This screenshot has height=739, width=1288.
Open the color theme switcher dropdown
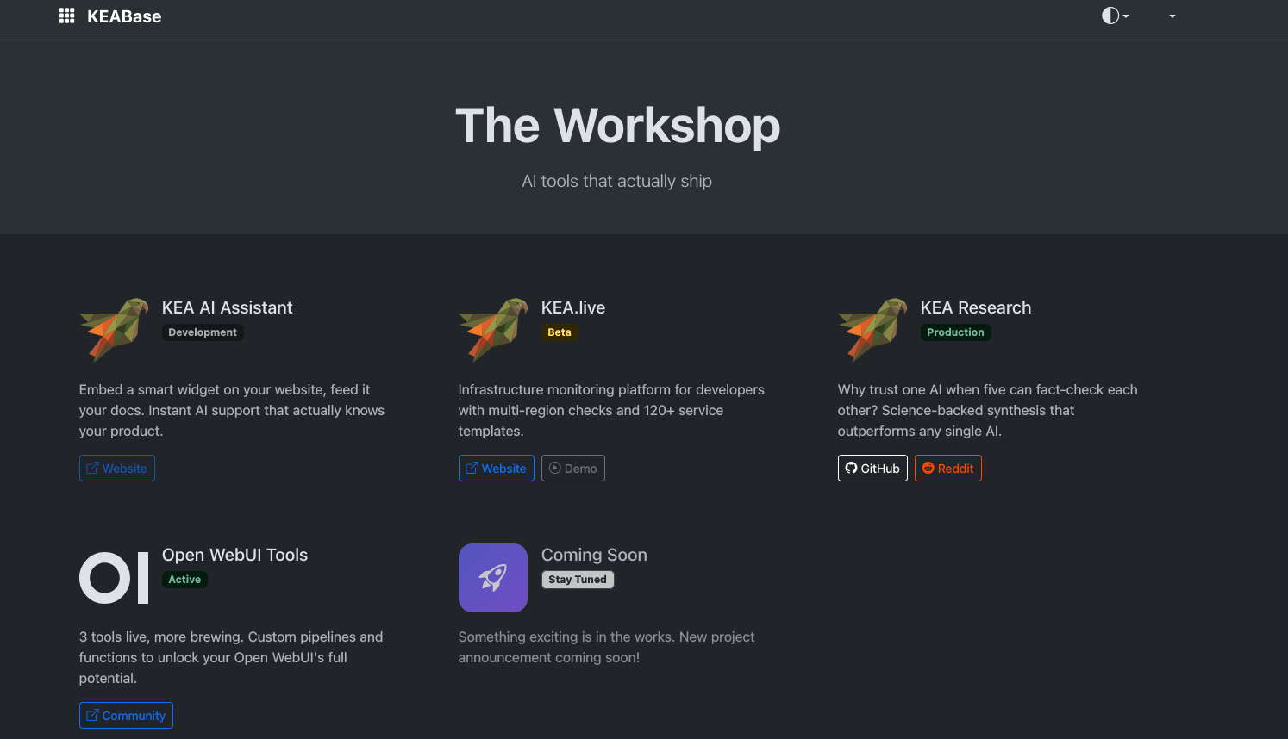coord(1115,16)
